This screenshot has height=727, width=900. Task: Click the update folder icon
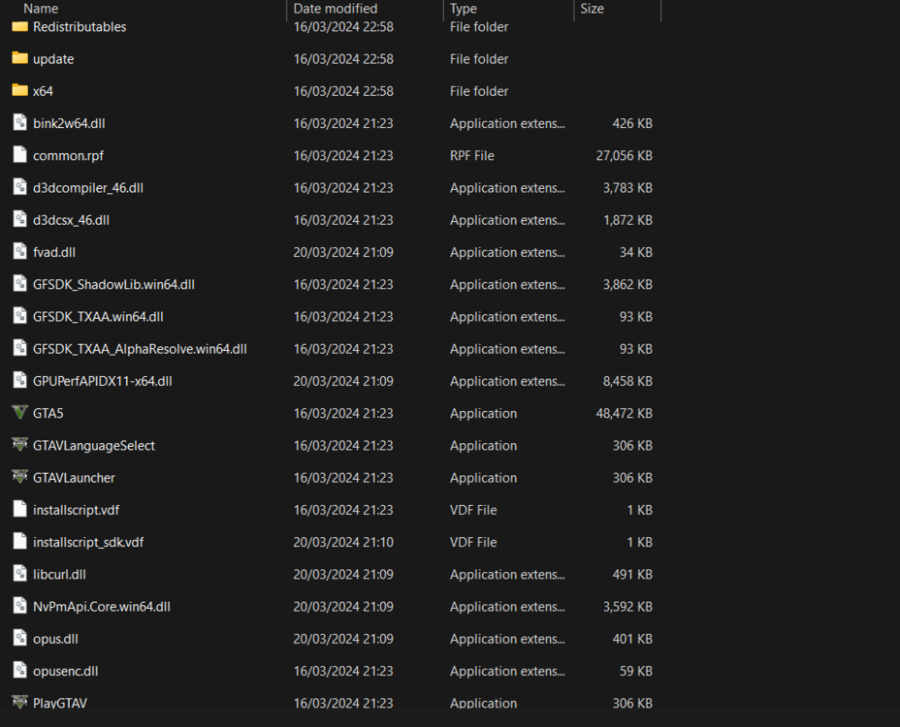(19, 59)
